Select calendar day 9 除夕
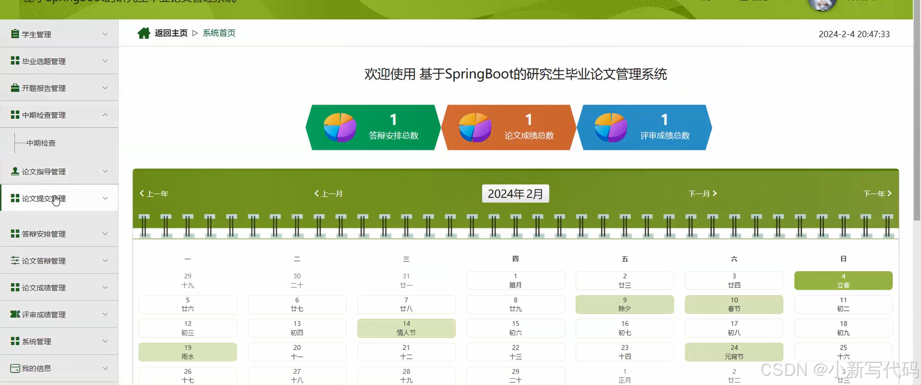Image resolution: width=921 pixels, height=385 pixels. coord(625,304)
